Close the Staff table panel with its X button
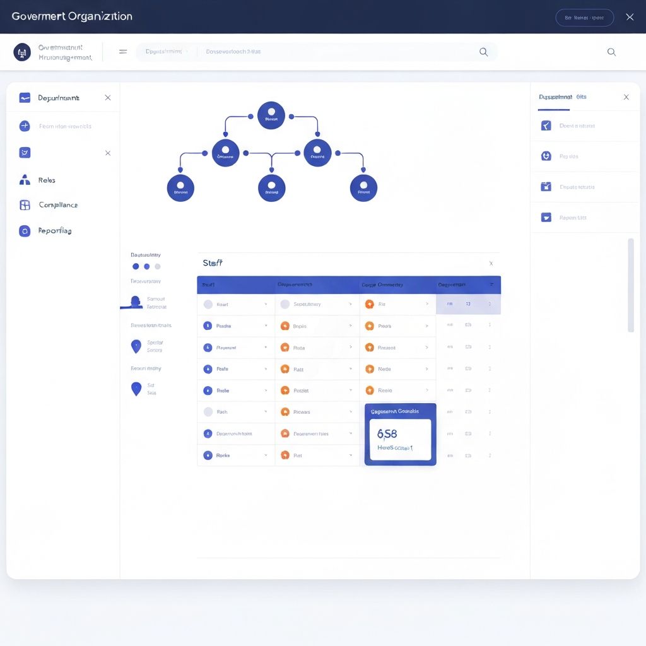Screen dimensions: 646x646 pyautogui.click(x=491, y=263)
